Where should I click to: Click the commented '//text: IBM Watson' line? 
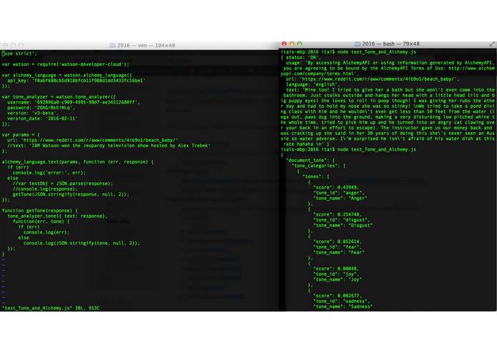click(109, 146)
